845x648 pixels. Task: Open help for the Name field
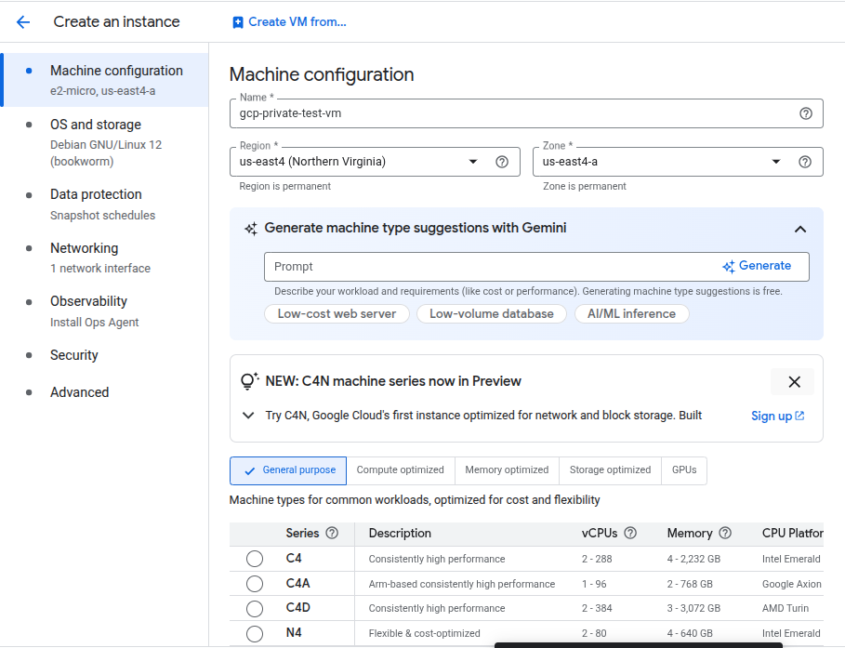[806, 113]
